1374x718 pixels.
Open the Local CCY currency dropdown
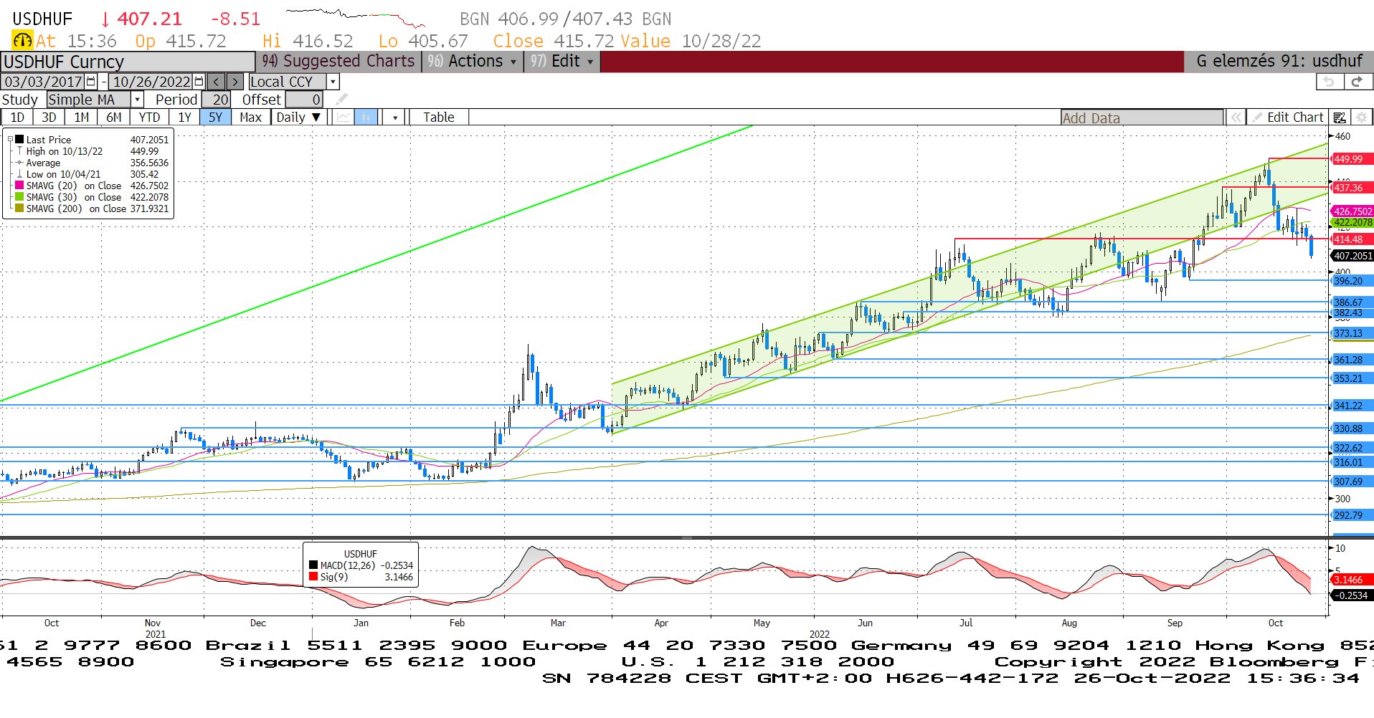[x=333, y=82]
